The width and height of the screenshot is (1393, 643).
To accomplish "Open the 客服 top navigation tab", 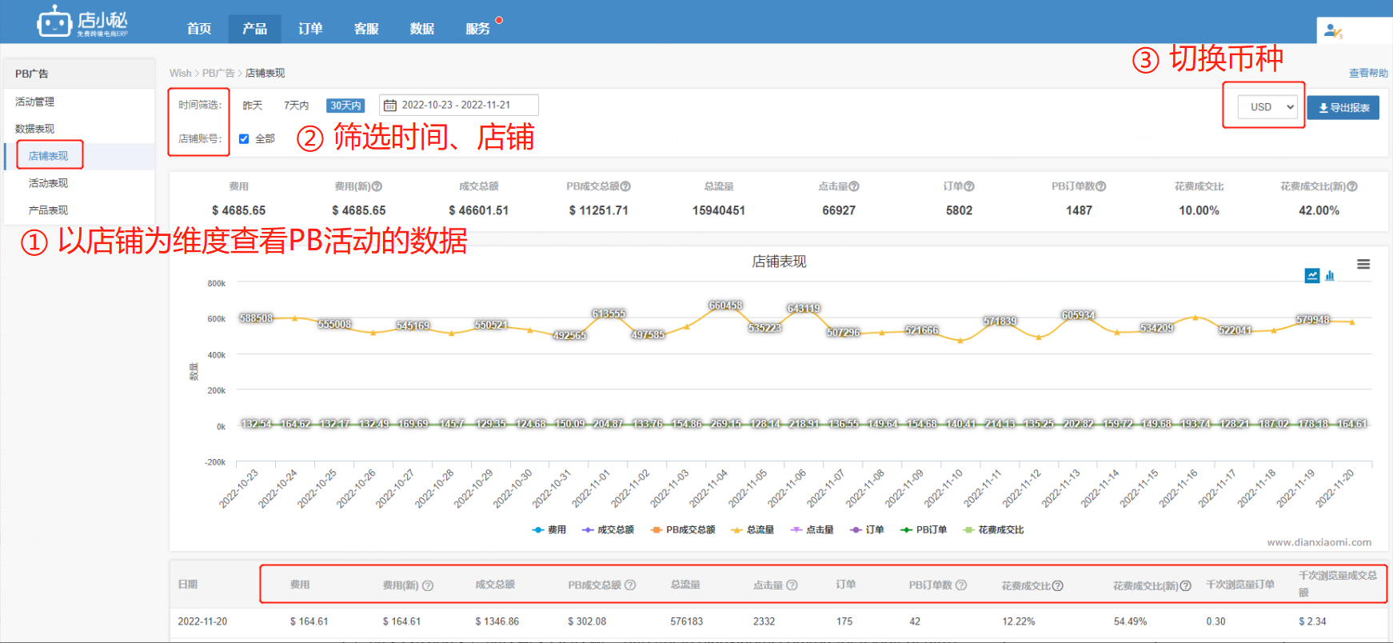I will tap(366, 29).
